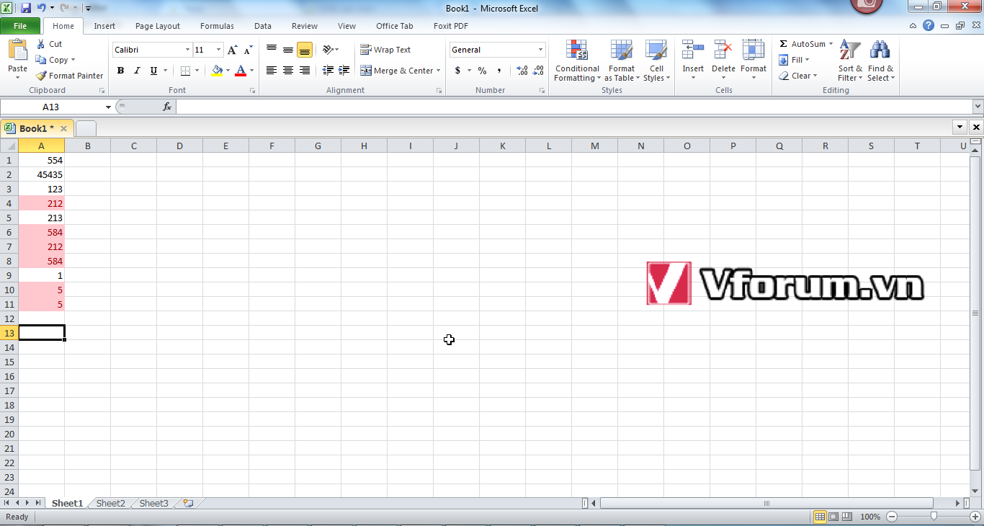The width and height of the screenshot is (984, 526).
Task: Click in the formula bar input
Action: 573,107
